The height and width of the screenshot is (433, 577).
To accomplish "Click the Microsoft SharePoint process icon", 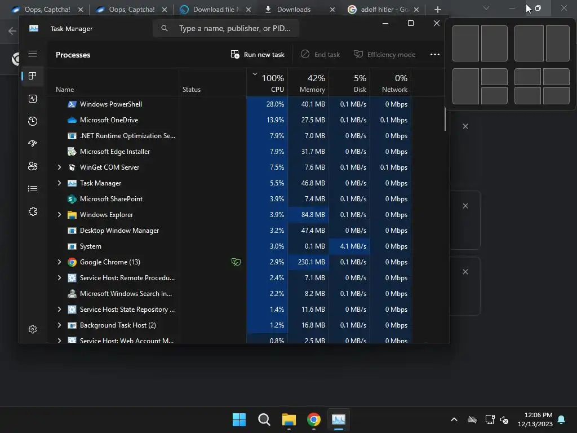I will [x=72, y=199].
